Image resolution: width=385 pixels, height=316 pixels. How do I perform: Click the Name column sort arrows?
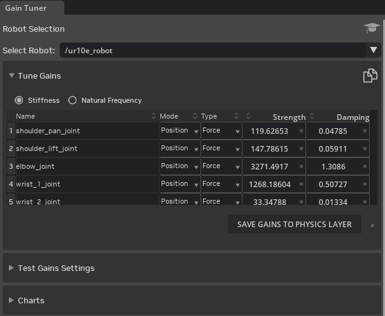tap(154, 116)
